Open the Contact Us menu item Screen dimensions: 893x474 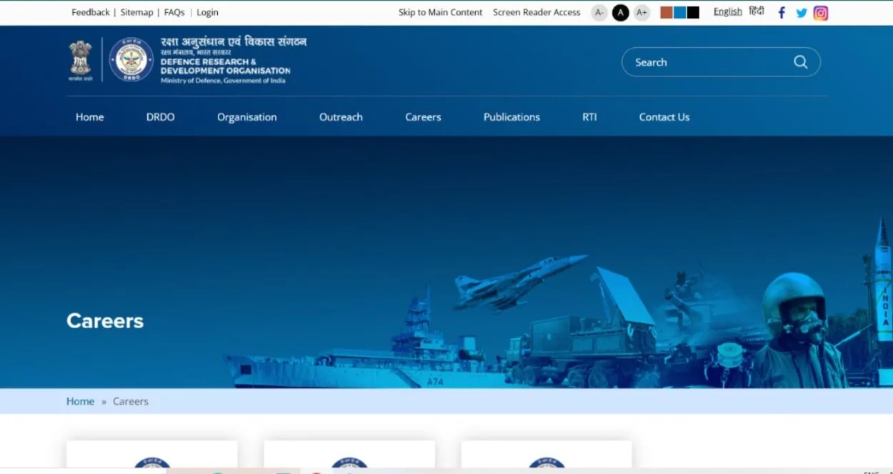[x=664, y=117]
